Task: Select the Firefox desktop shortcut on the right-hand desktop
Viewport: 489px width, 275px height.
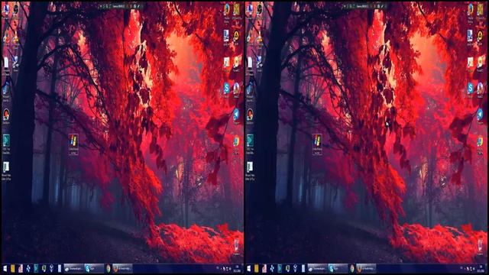Action: point(471,12)
